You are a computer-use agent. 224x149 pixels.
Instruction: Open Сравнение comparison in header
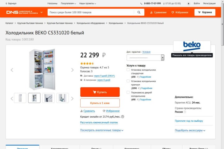point(158,12)
